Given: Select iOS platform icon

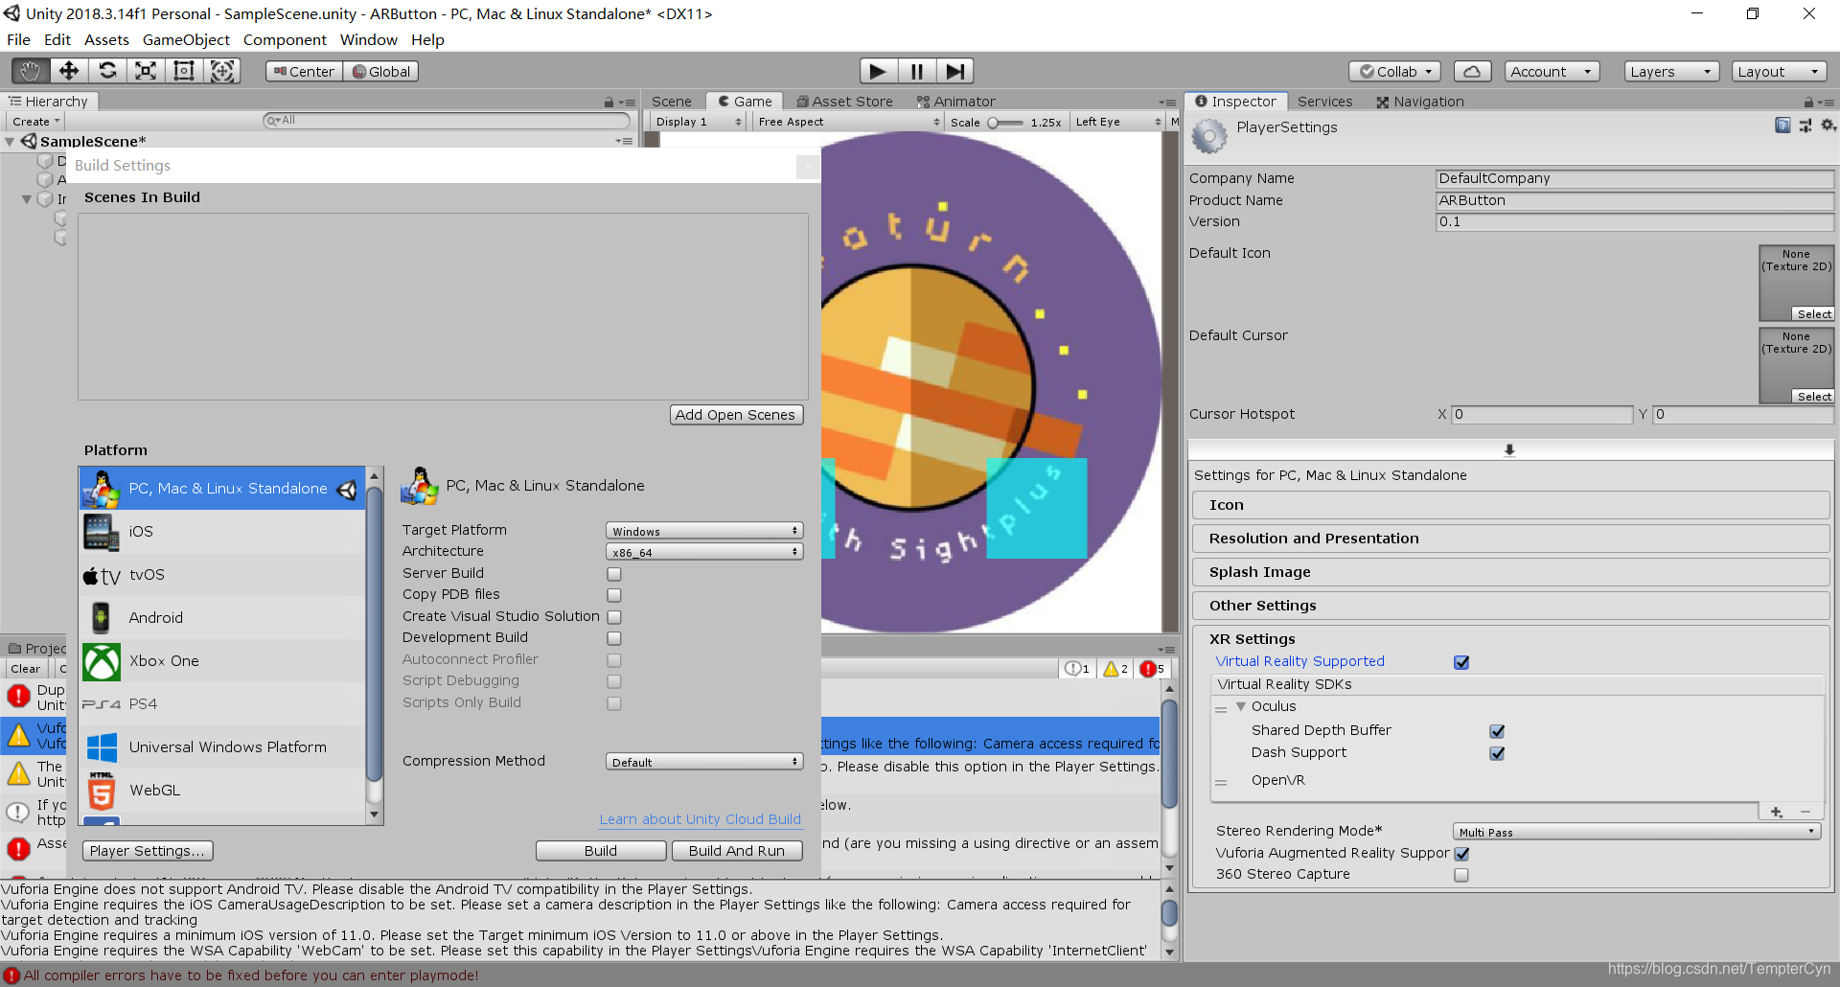Looking at the screenshot, I should [101, 532].
